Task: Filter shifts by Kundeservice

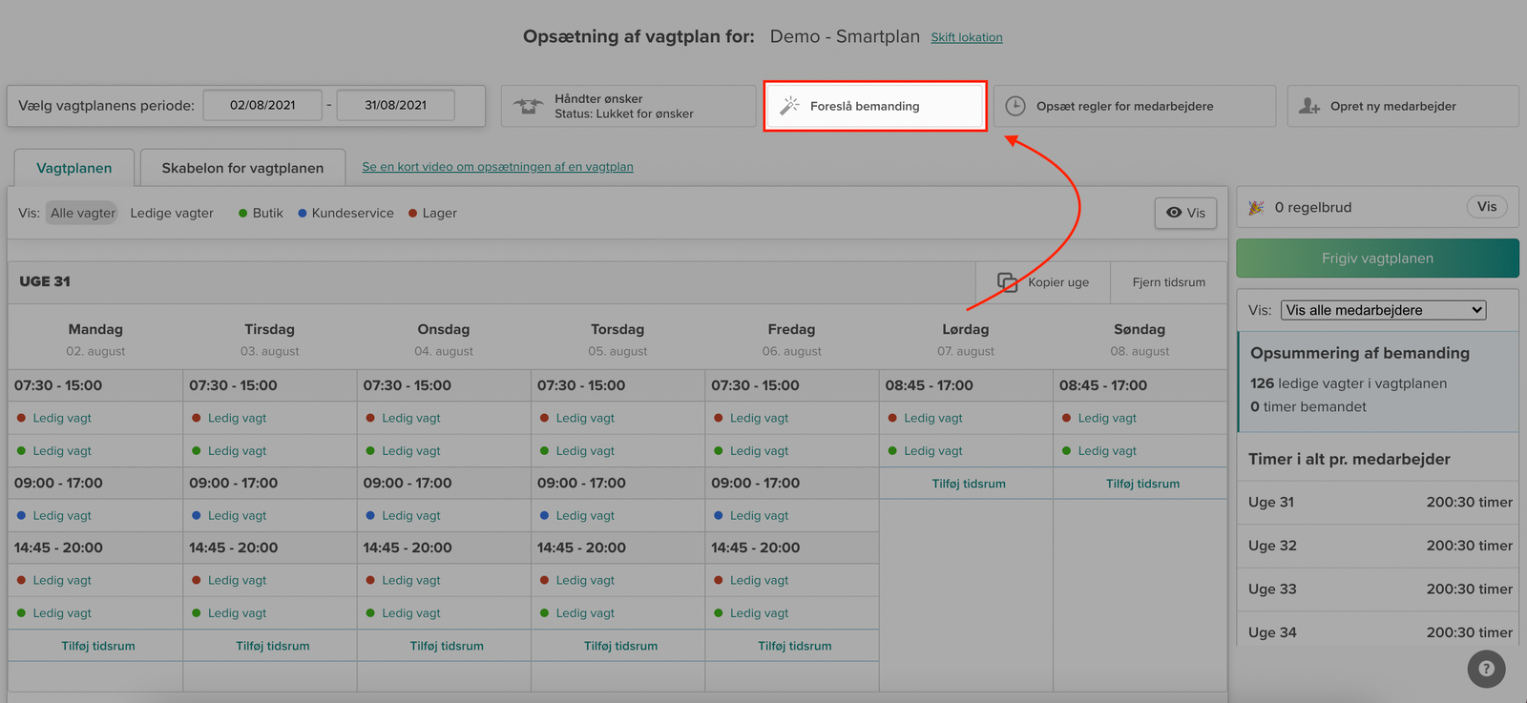Action: (352, 213)
